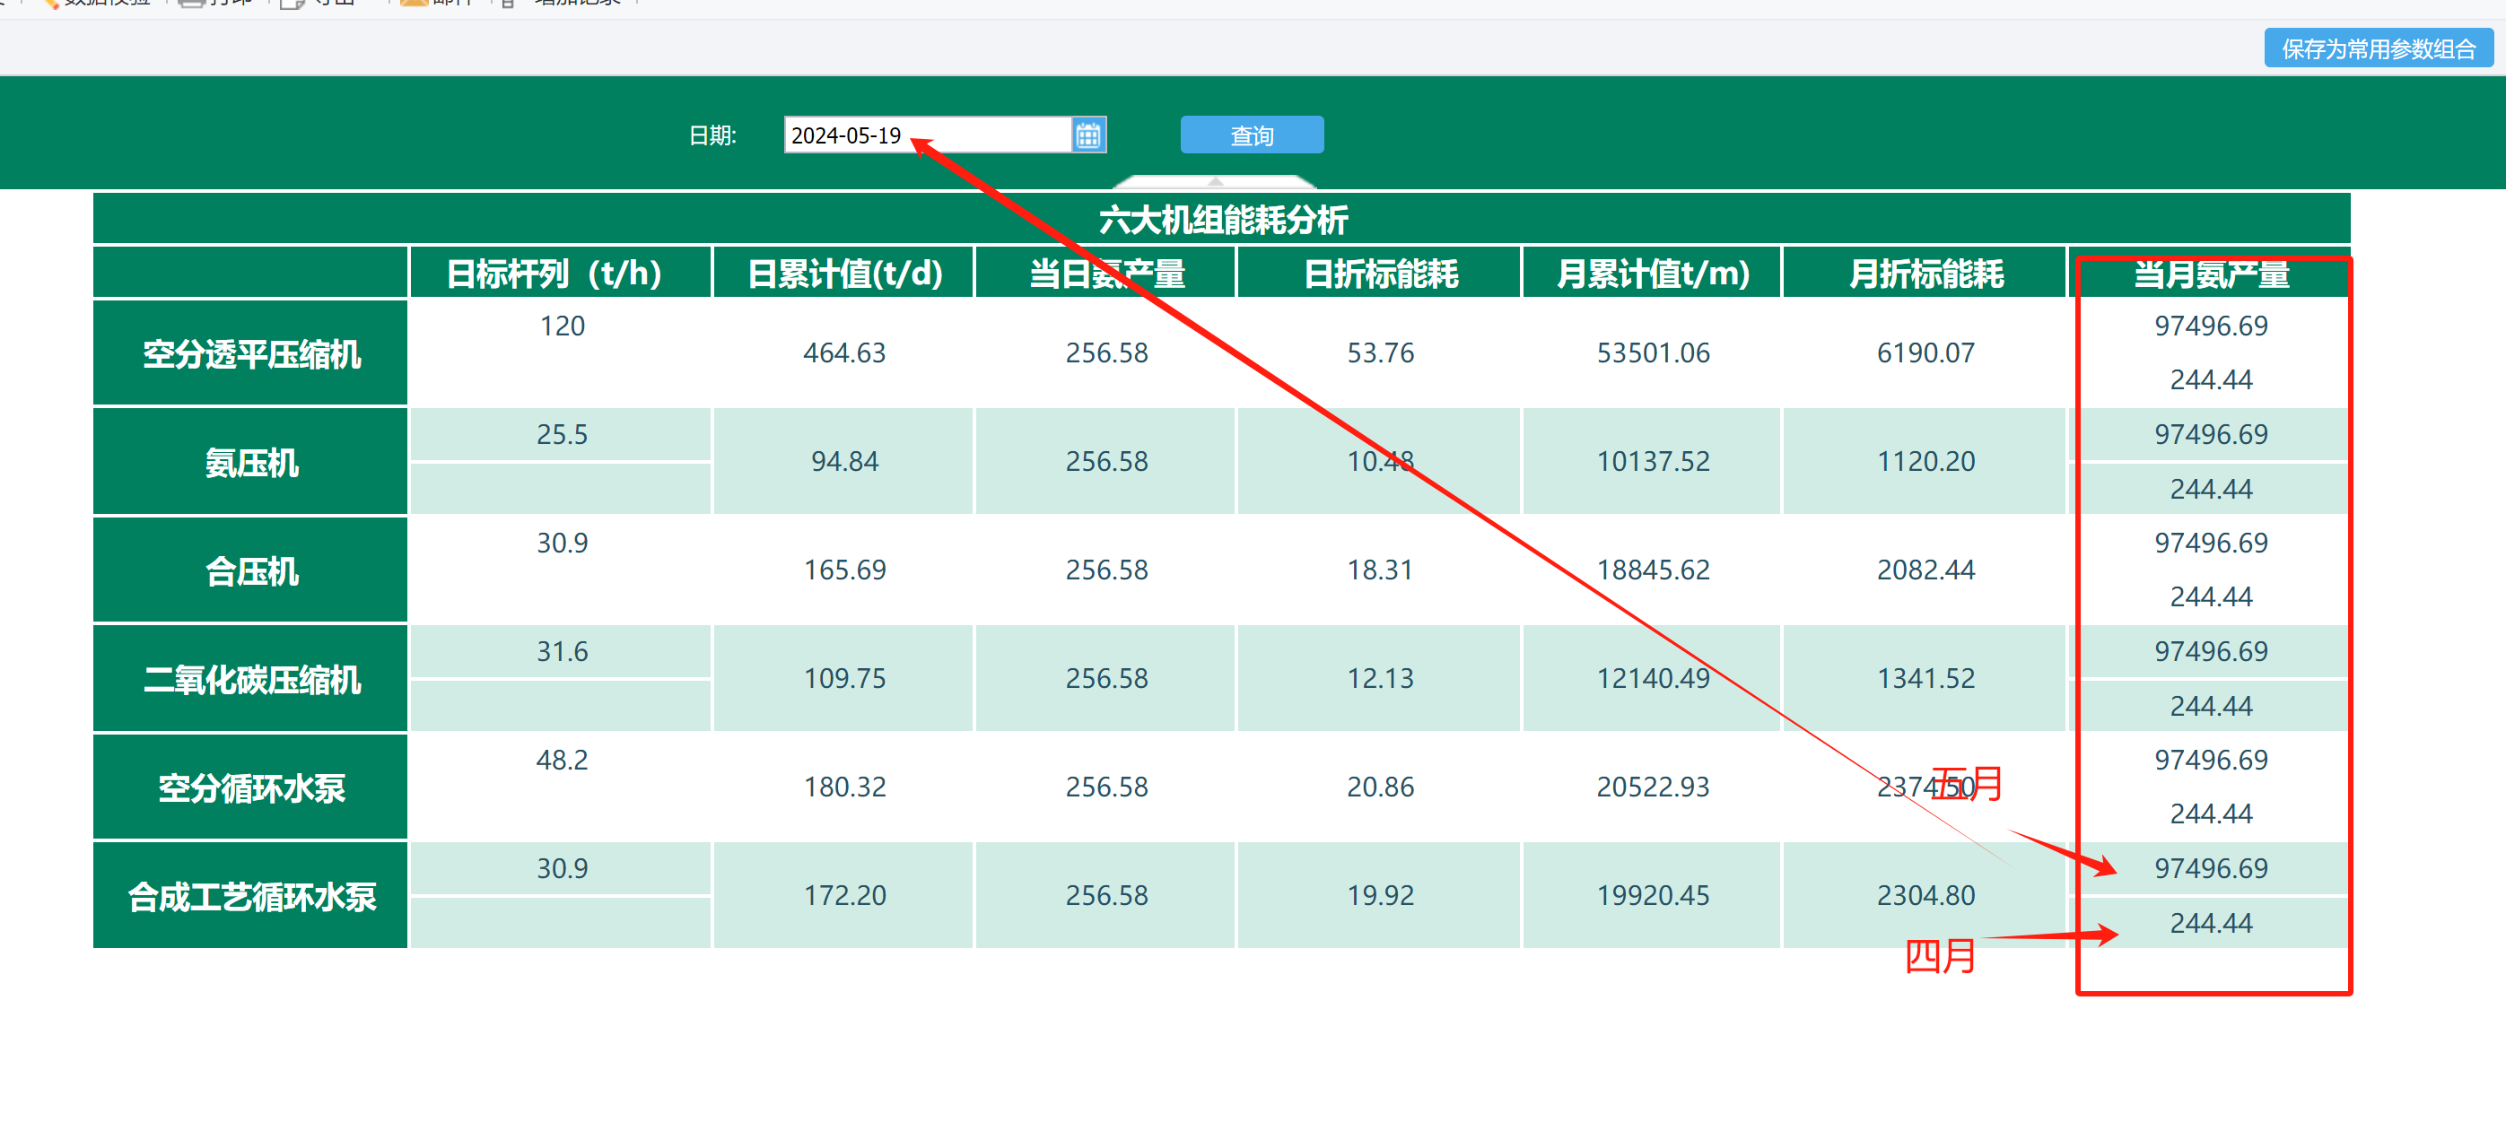The width and height of the screenshot is (2506, 1131).
Task: Click 保存为常用参数组合 button
Action: [x=2378, y=48]
